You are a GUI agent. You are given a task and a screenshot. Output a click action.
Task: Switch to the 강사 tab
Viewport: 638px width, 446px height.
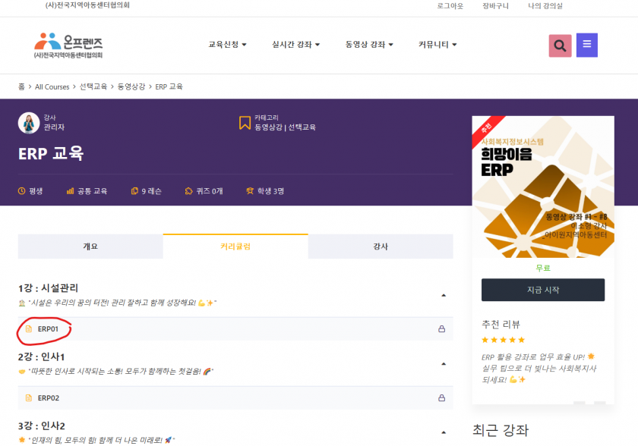click(381, 247)
